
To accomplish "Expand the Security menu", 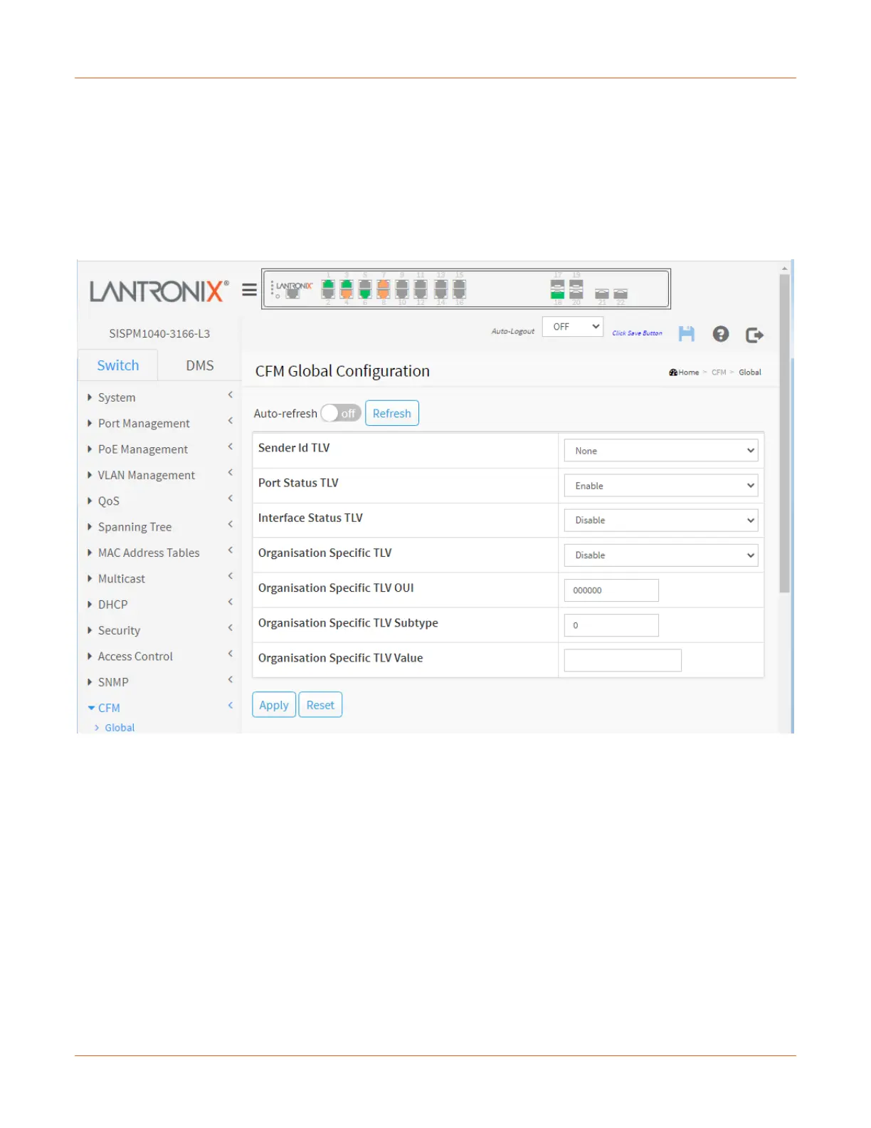I will click(x=160, y=630).
